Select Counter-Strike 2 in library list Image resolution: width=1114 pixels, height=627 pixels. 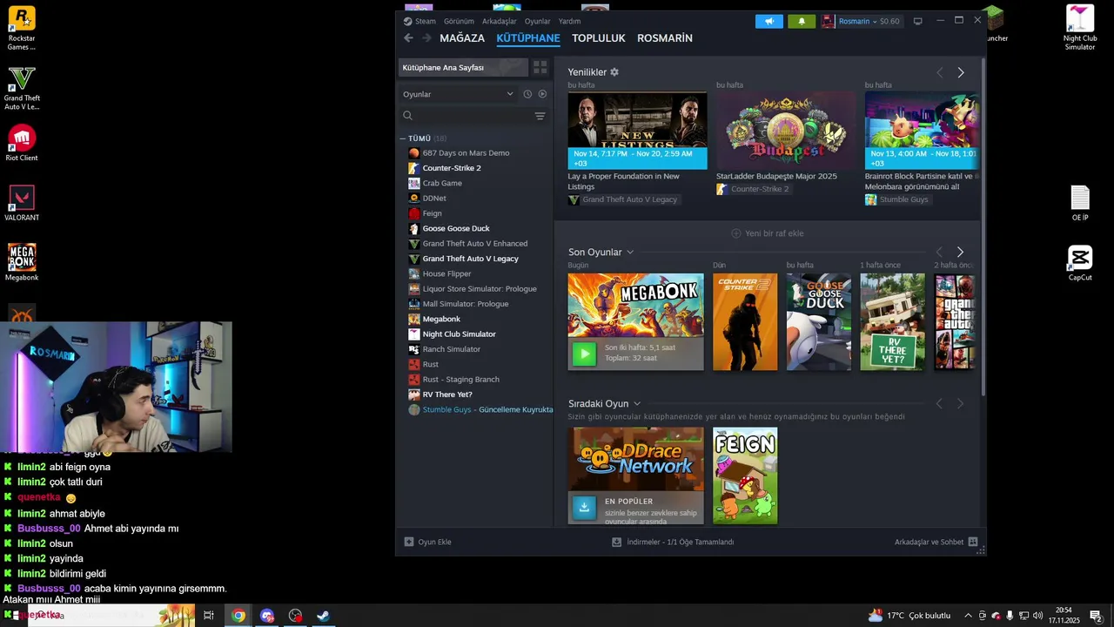point(452,168)
